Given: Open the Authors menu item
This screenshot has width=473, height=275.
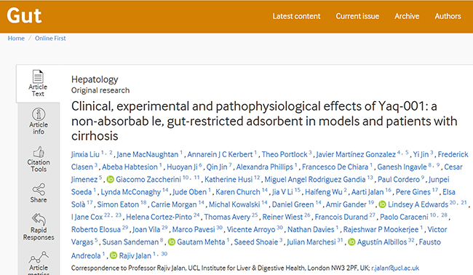Looking at the screenshot, I should pyautogui.click(x=448, y=16).
